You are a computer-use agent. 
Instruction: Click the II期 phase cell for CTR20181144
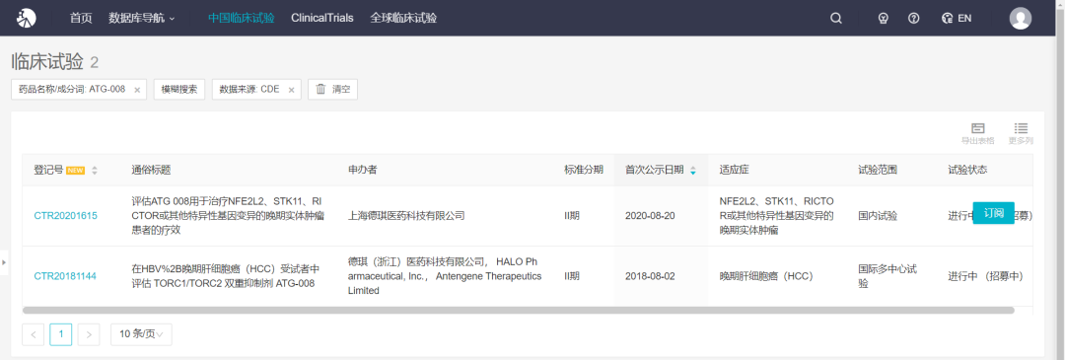click(x=571, y=276)
